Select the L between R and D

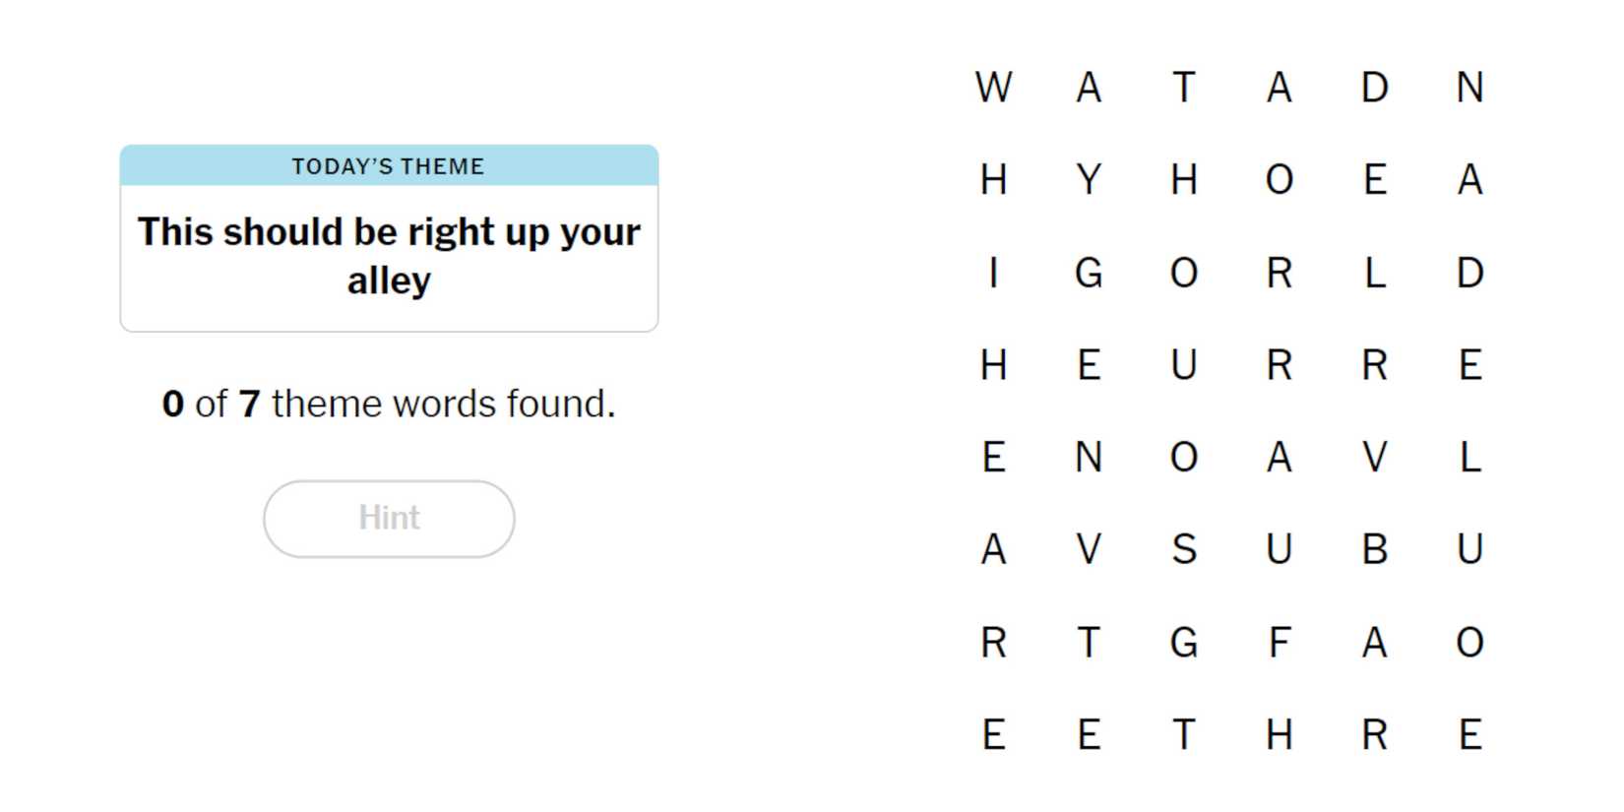(1374, 273)
